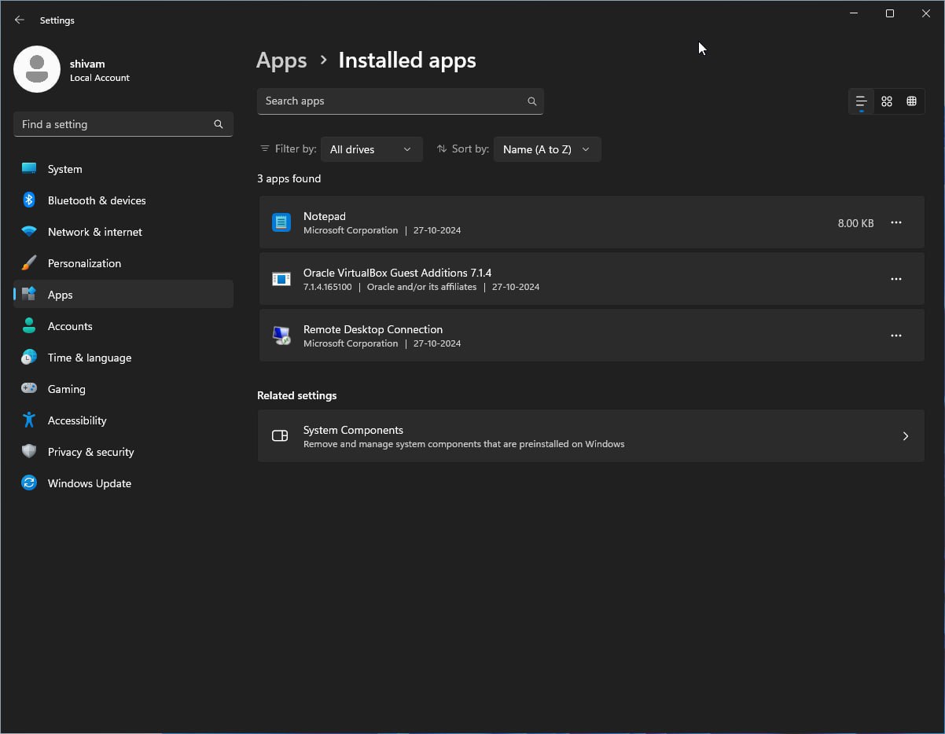Click the Remote Desktop Connection icon

point(281,336)
